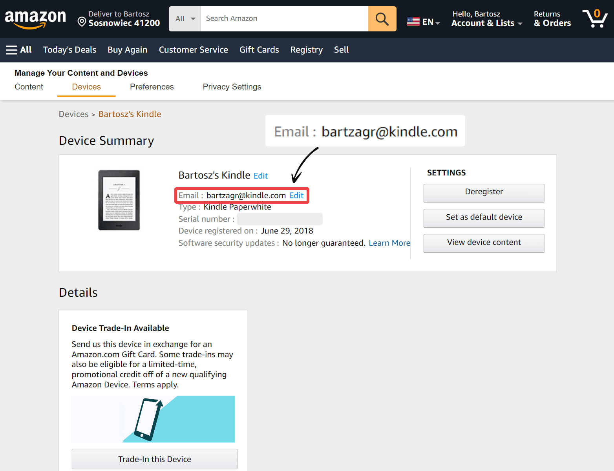Switch to the Content tab

click(x=29, y=87)
